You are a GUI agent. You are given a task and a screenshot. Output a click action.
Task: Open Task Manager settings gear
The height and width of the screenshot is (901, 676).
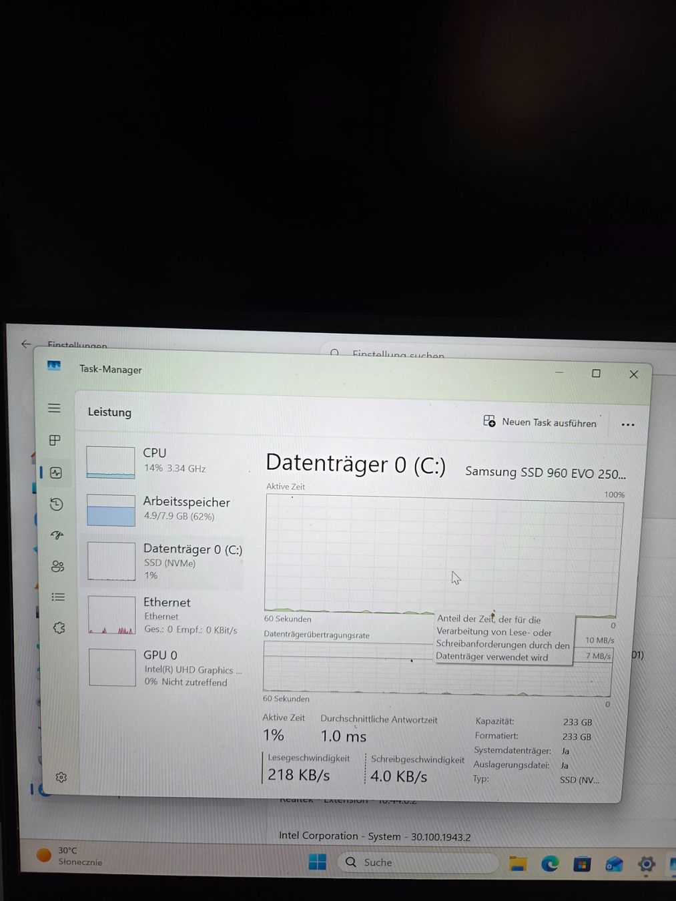pyautogui.click(x=61, y=778)
